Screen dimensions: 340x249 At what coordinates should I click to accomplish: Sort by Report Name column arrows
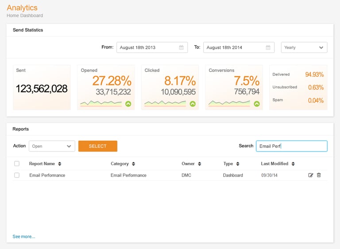coord(60,164)
